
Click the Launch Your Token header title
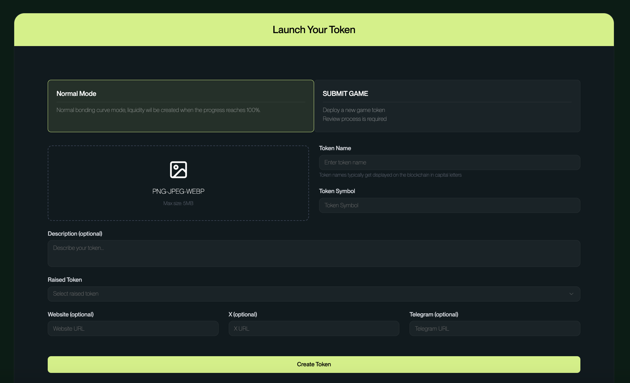pos(314,30)
